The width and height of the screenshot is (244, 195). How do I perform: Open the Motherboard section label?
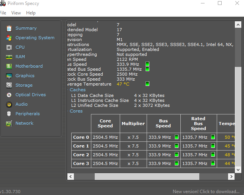tap(29, 66)
